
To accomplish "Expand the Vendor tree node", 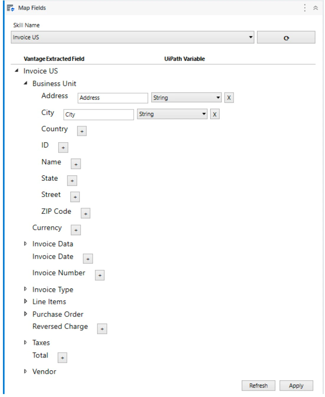I will point(25,371).
